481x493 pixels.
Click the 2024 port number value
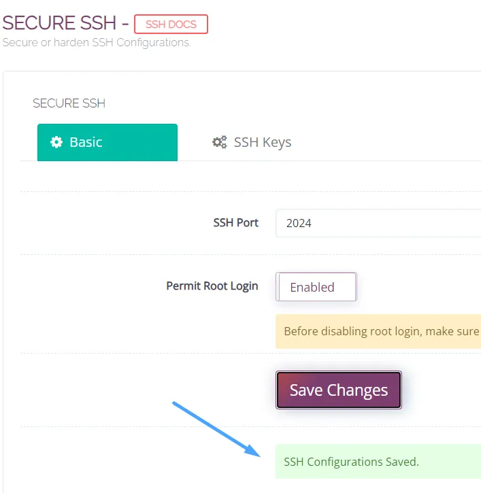[299, 223]
